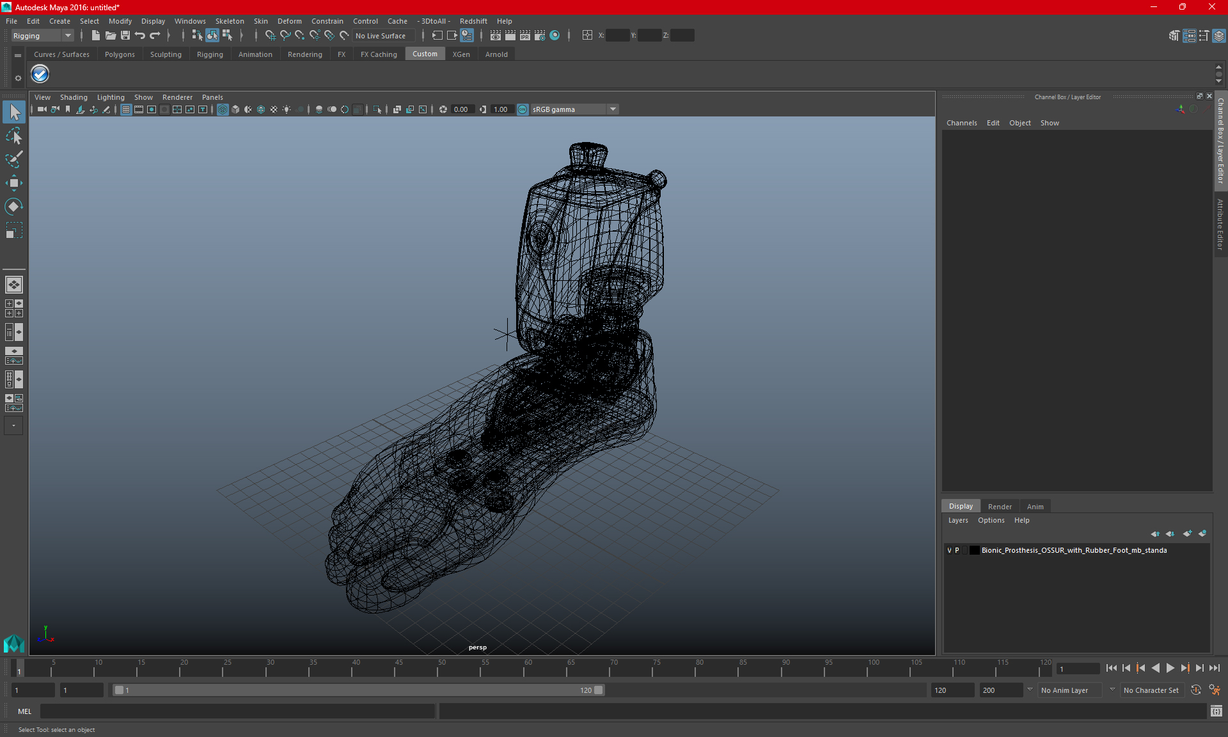
Task: Click the MEL command input field
Action: tap(237, 711)
